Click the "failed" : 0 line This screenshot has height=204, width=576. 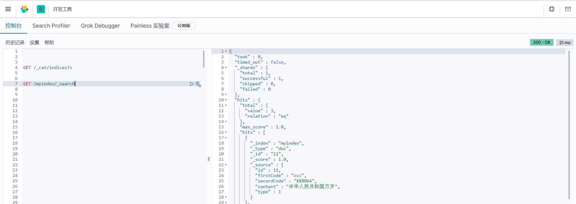coord(255,89)
